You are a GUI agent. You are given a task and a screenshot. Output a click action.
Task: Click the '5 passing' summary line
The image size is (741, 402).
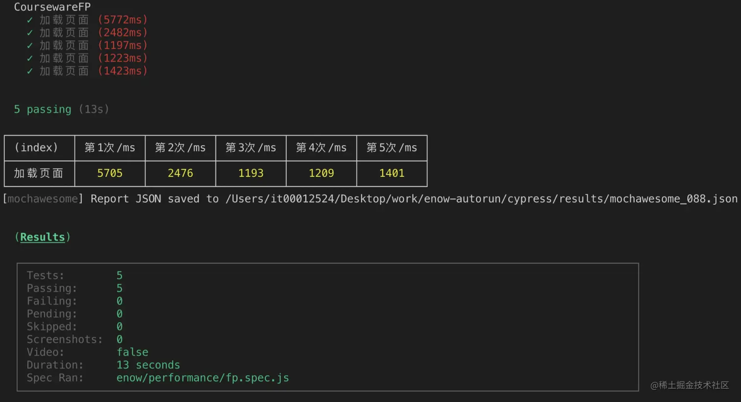click(61, 109)
